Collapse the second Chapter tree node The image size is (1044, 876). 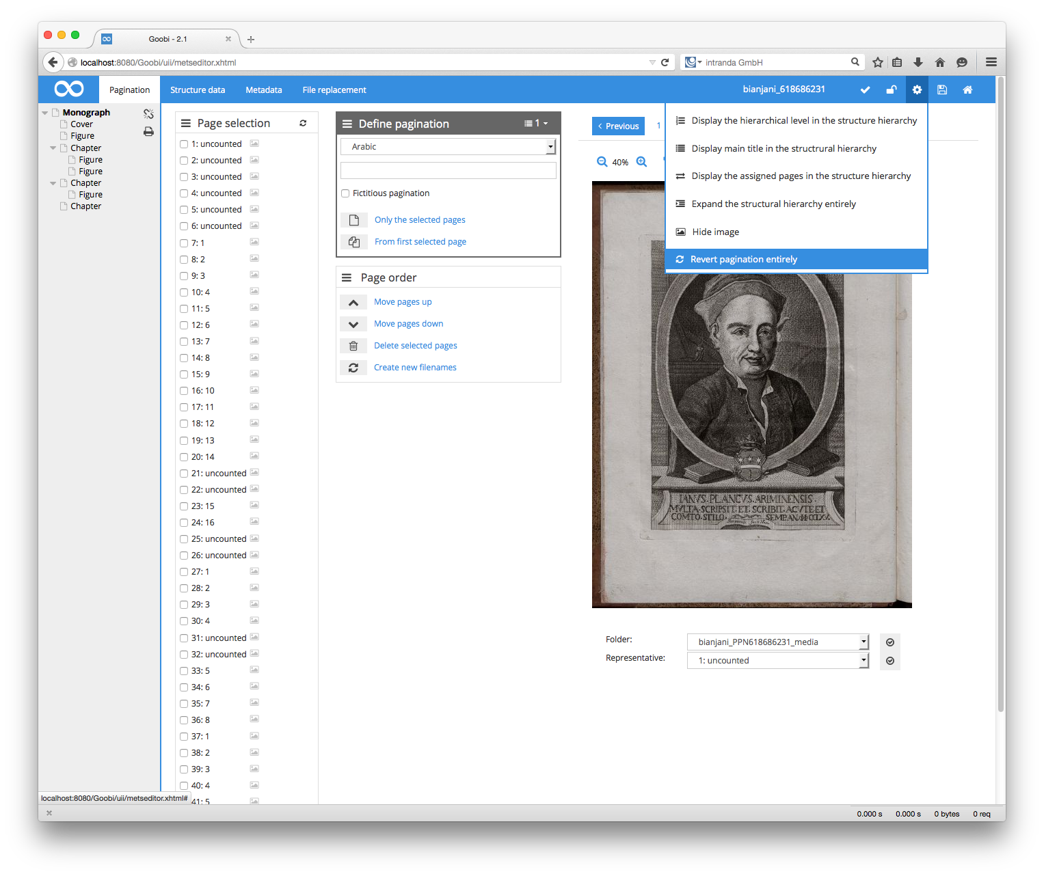coord(53,183)
